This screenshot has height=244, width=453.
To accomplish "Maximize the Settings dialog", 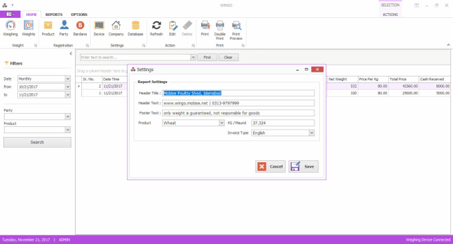I will [x=306, y=70].
